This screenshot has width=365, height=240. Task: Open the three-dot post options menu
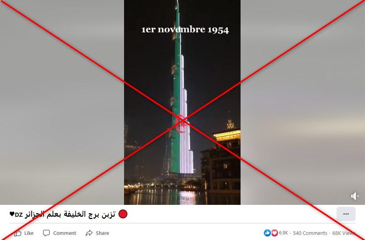coord(346,214)
